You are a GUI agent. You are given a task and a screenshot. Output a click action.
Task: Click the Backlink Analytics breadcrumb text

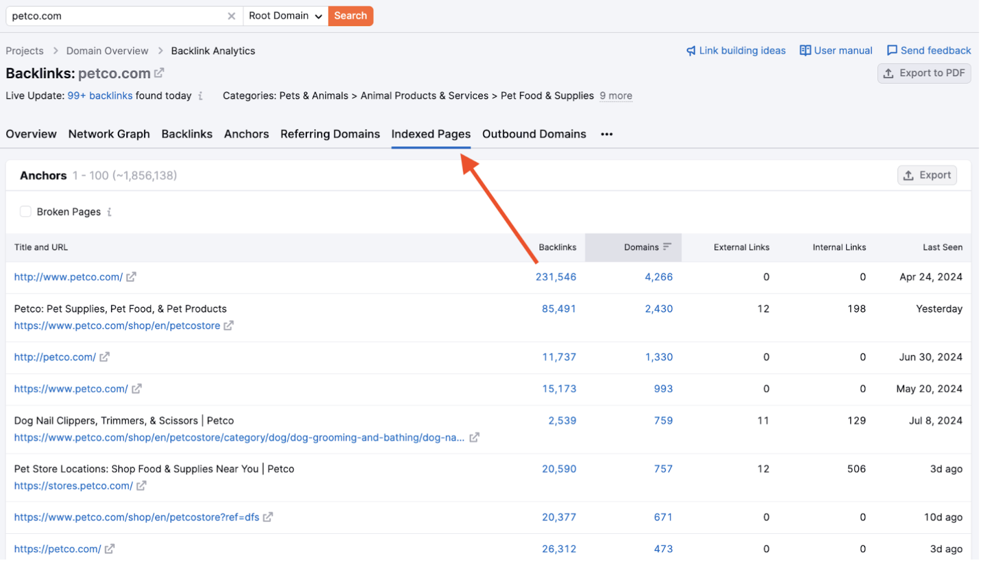213,51
